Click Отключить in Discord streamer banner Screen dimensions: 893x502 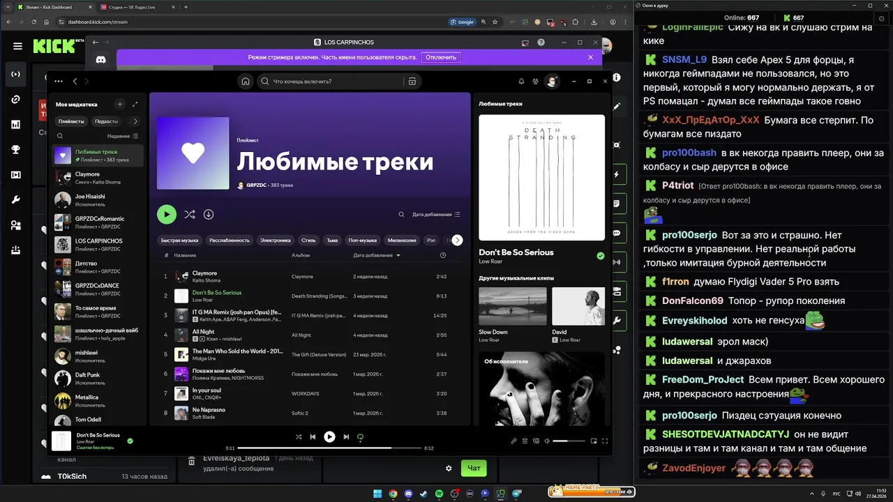441,57
